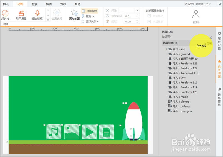Click the scene name text 微课页4
The width and height of the screenshot is (223, 157).
pyautogui.click(x=166, y=37)
